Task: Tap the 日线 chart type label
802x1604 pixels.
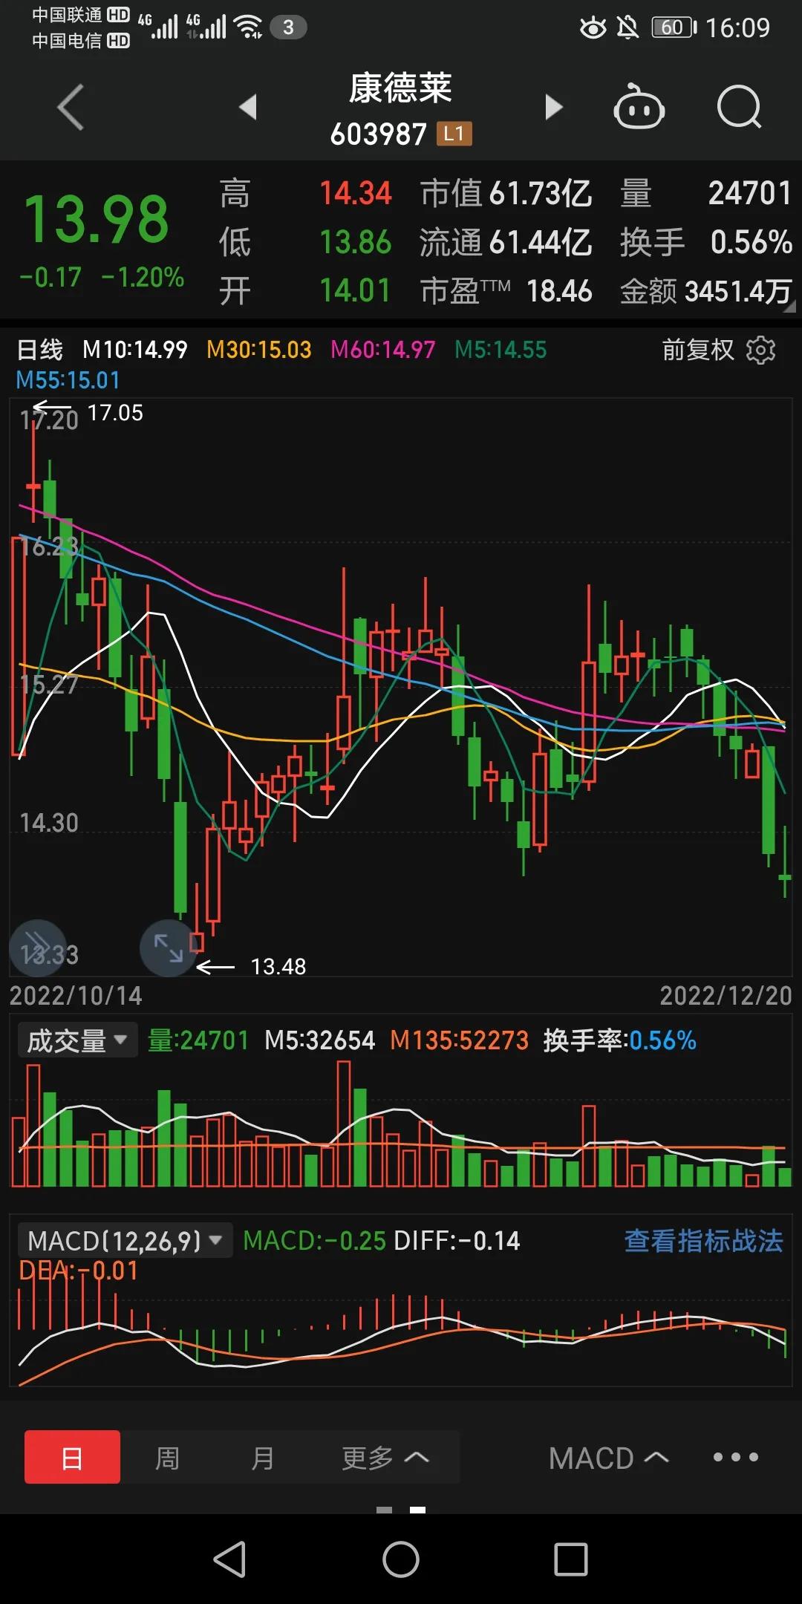Action: coord(40,350)
